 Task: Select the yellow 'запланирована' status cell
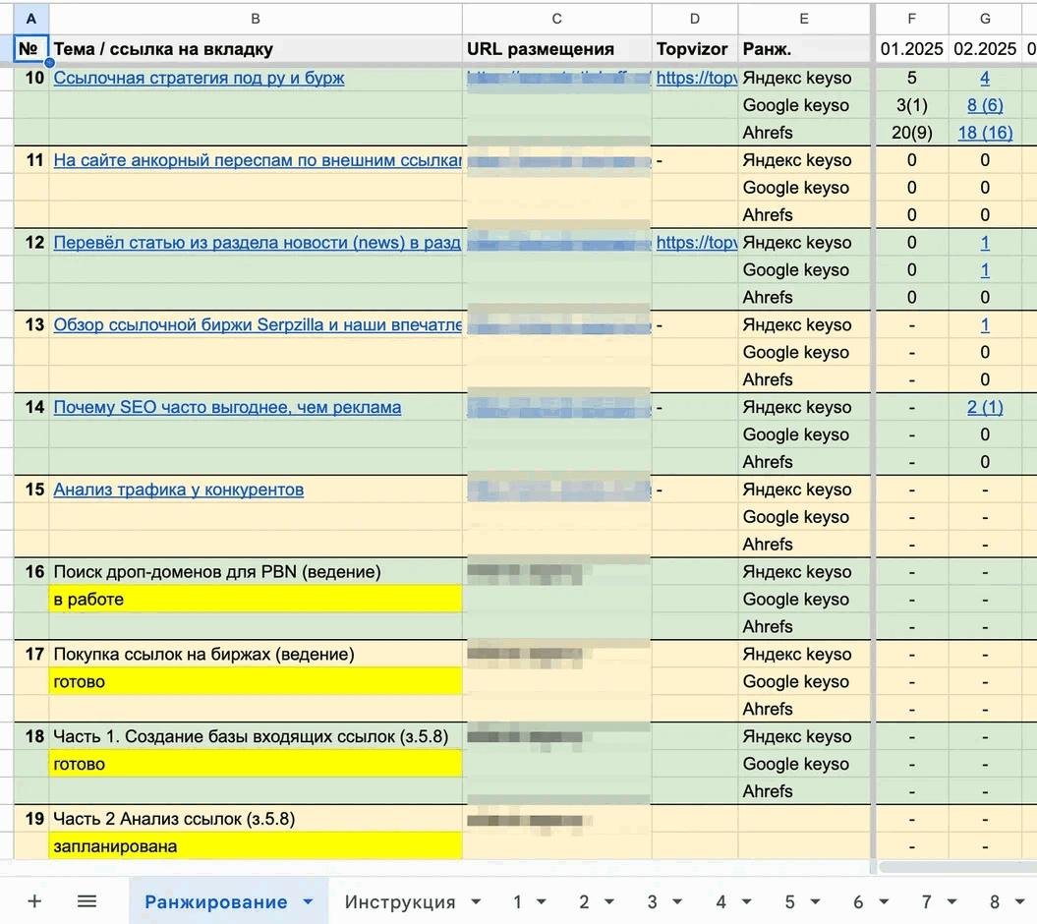pyautogui.click(x=256, y=845)
